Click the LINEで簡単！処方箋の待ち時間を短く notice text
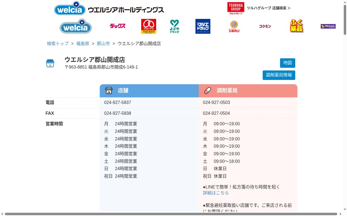 242,187
